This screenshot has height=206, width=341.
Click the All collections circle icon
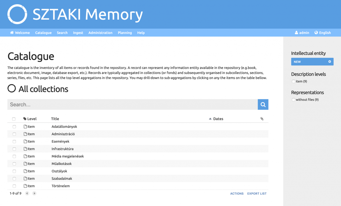tap(12, 89)
